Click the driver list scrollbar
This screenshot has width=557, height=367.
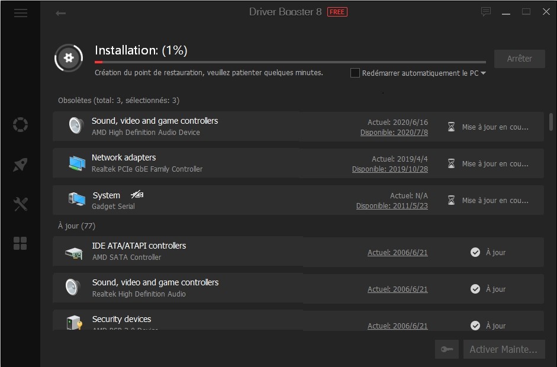coord(551,122)
